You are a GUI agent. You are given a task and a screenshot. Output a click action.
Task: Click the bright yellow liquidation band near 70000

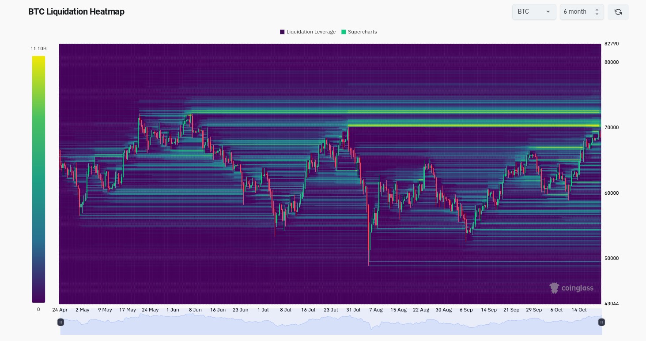[x=472, y=126]
